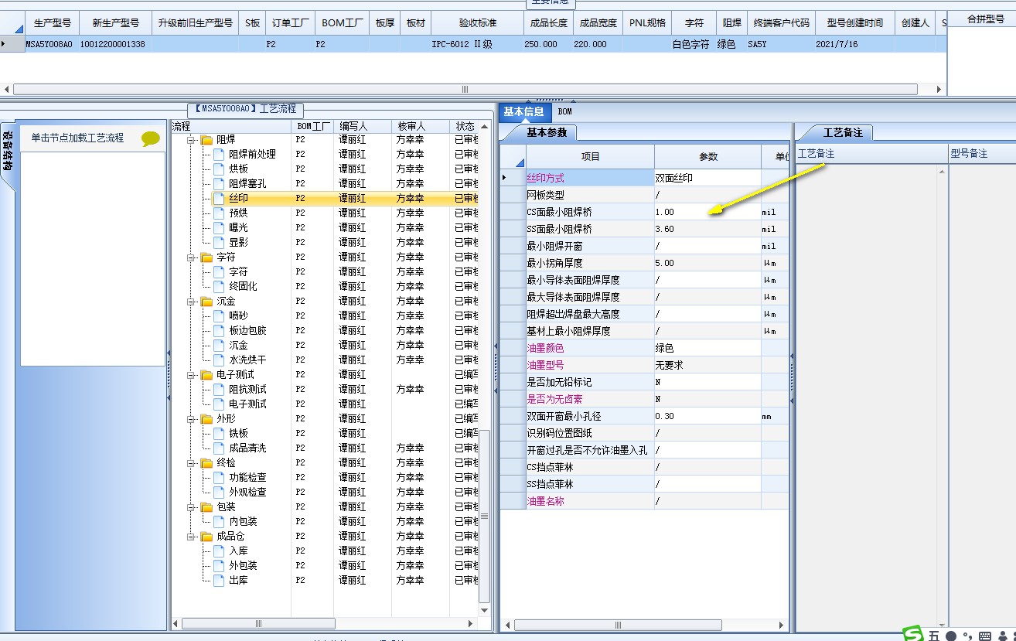Click the folder icon of 沉金 group node
Screen dimensions: 1016x641
[x=206, y=302]
